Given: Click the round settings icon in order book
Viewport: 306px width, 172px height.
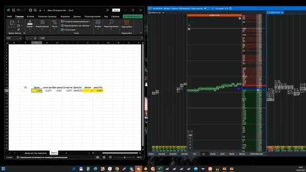Looking at the screenshot, I should point(240,18).
